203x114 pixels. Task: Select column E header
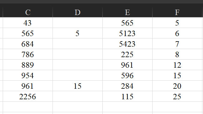pyautogui.click(x=127, y=12)
